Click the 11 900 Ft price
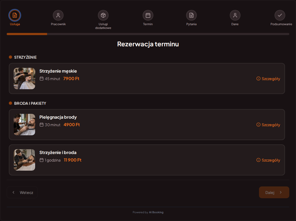Viewport: 296px width, 221px height. pyautogui.click(x=72, y=160)
